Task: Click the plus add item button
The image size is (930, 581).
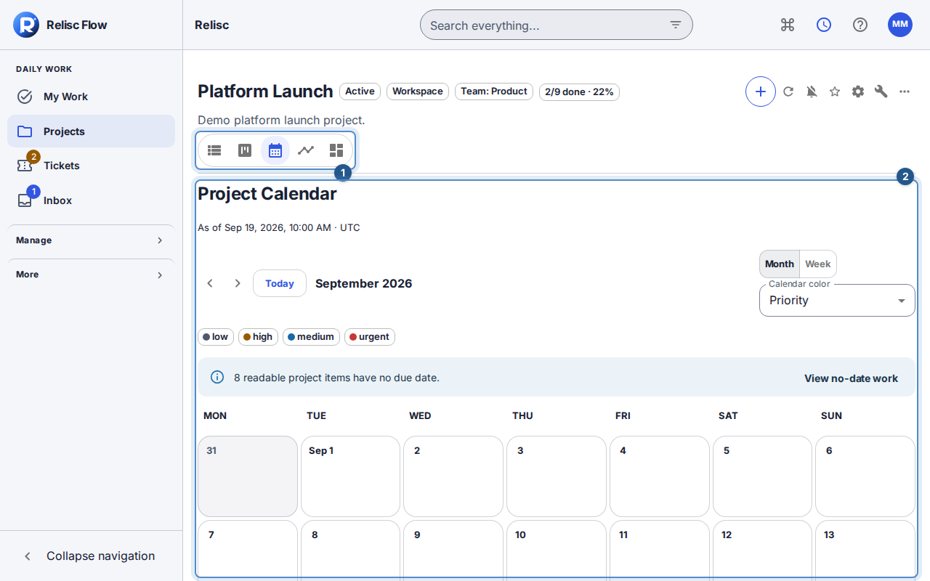Action: (761, 92)
